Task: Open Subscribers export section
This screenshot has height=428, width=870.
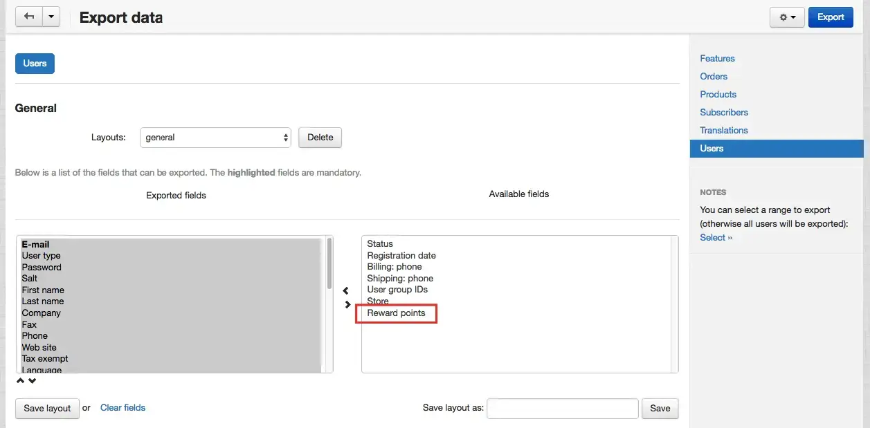Action: 724,113
